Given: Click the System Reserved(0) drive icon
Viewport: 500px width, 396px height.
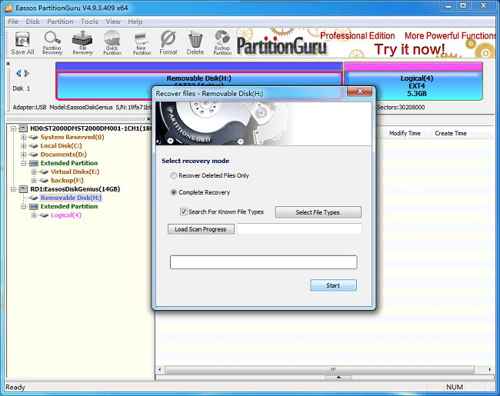Looking at the screenshot, I should pos(34,138).
